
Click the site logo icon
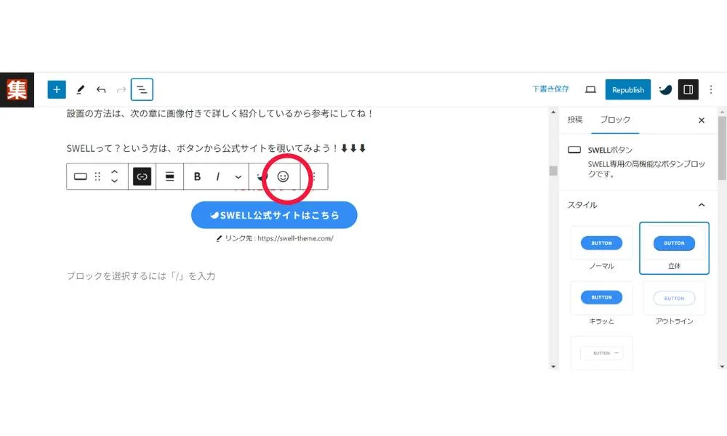[x=17, y=89]
